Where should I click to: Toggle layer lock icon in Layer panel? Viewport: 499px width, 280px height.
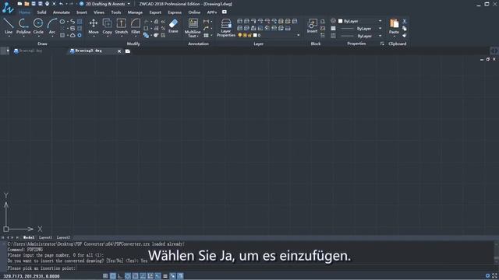click(249, 35)
